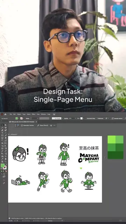The image size is (126, 224).
Task: Click Document Setup button
Action: click(x=91, y=118)
